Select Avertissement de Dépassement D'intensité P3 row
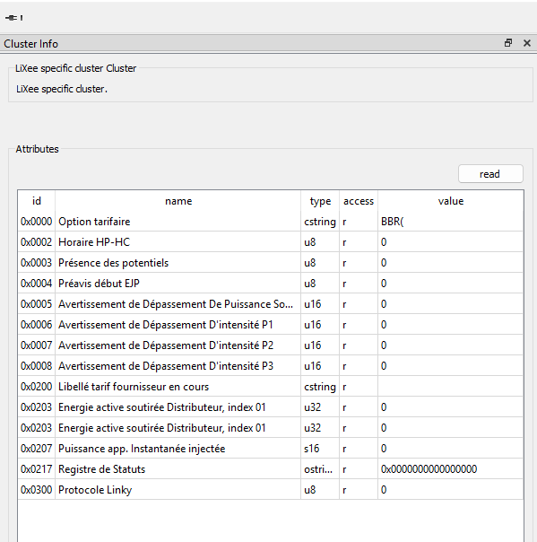Viewport: 537px width, 542px height. [271, 366]
